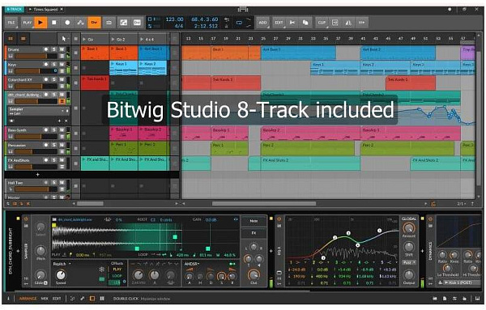Image resolution: width=486 pixels, height=310 pixels.
Task: Select the Tek Kords 1 clip in the launcher
Action: (x=95, y=83)
